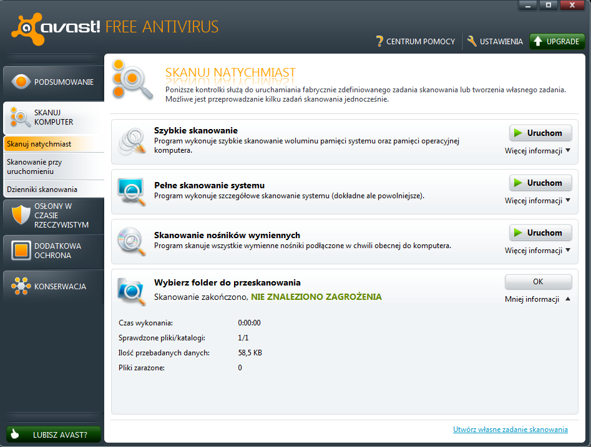Click the SKANUJ NATYCHMIAST heading

pyautogui.click(x=230, y=72)
